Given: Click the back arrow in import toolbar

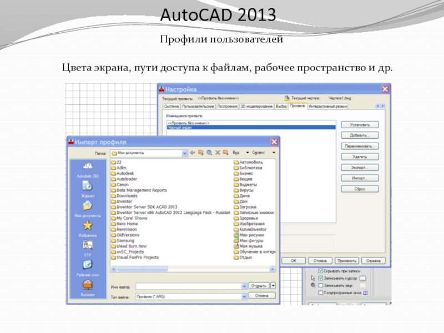Looking at the screenshot, I should tap(193, 153).
